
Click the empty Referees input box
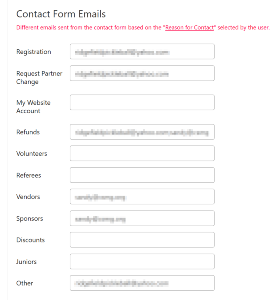point(142,175)
